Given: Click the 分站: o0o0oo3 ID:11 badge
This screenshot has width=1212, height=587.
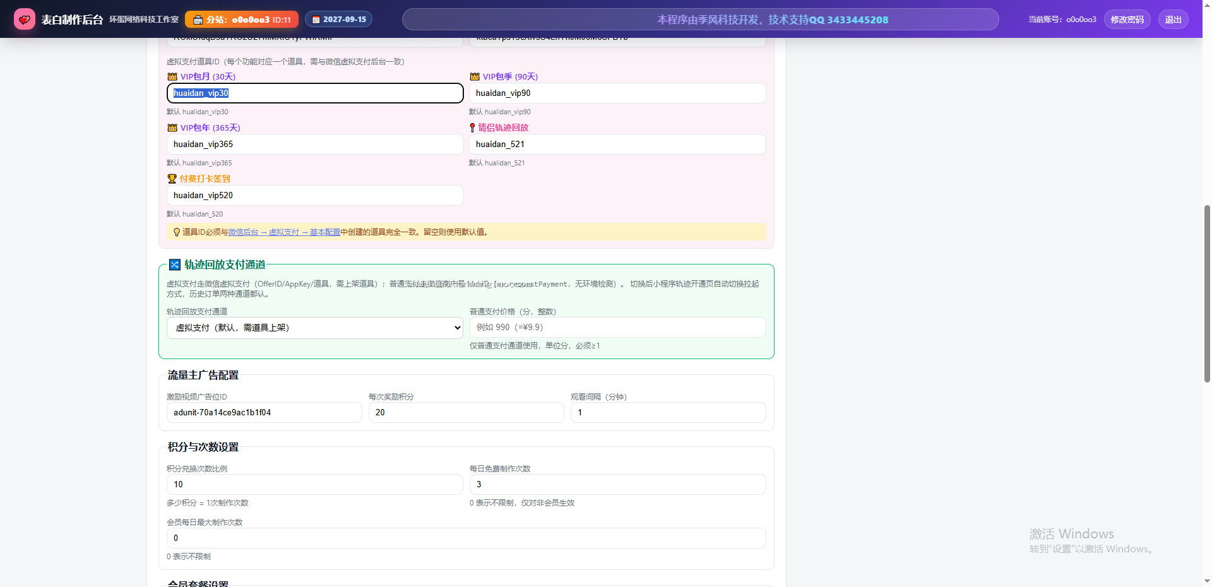Looking at the screenshot, I should tap(242, 20).
